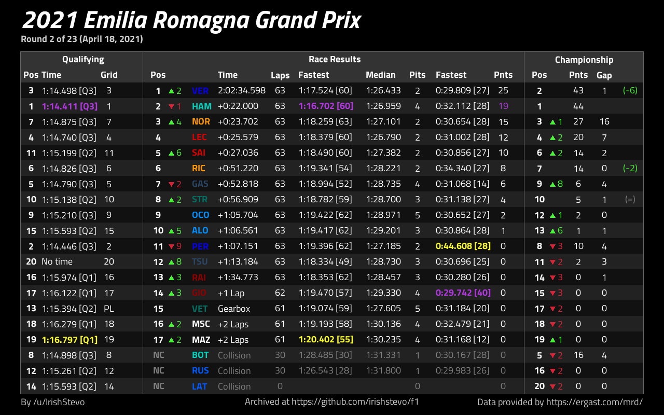This screenshot has width=664, height=415.
Task: Select the Qualifying section header
Action: (83, 60)
